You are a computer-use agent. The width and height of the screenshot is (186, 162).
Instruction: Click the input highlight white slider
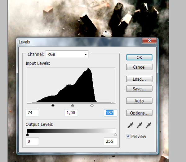tap(92, 105)
